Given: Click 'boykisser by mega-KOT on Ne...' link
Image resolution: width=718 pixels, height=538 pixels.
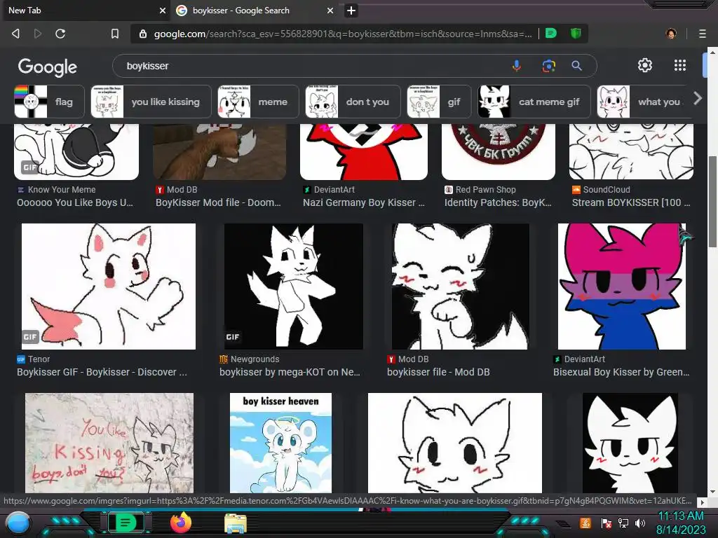Looking at the screenshot, I should [x=290, y=372].
